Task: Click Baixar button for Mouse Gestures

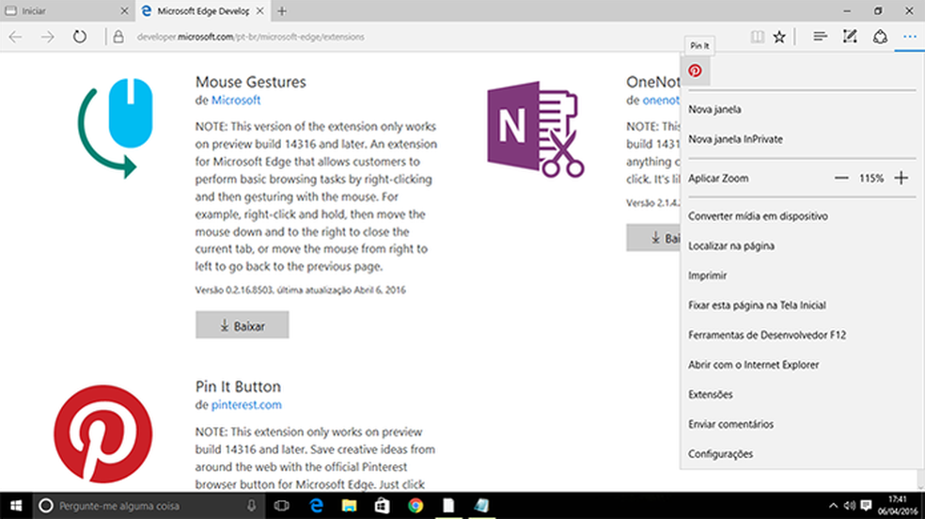Action: pyautogui.click(x=243, y=325)
